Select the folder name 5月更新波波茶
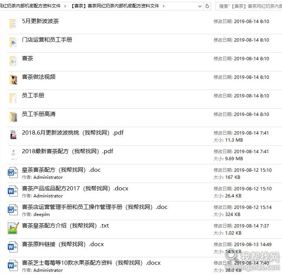The image size is (282, 274). [40, 21]
